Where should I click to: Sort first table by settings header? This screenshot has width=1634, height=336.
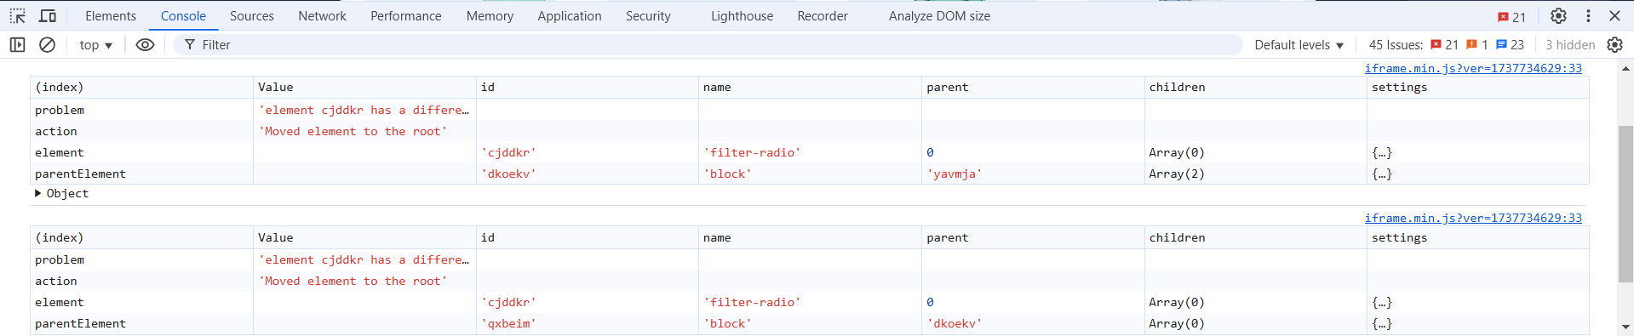[1478, 87]
